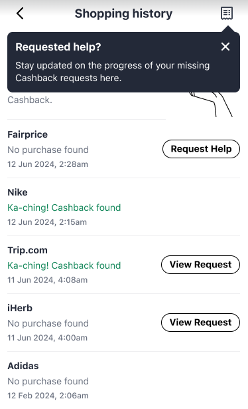This screenshot has width=248, height=409.
Task: Open the missing Cashback requests receipt icon
Action: coord(226,13)
